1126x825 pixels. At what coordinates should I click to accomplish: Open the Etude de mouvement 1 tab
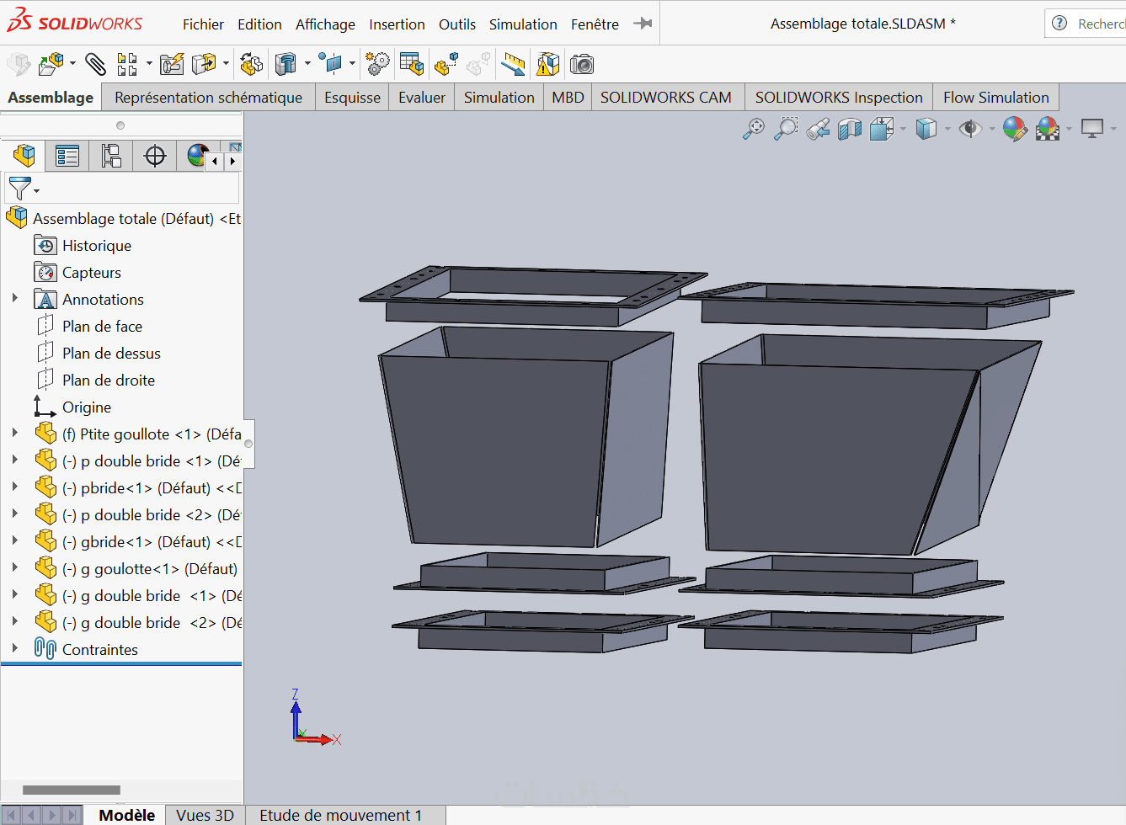[340, 815]
